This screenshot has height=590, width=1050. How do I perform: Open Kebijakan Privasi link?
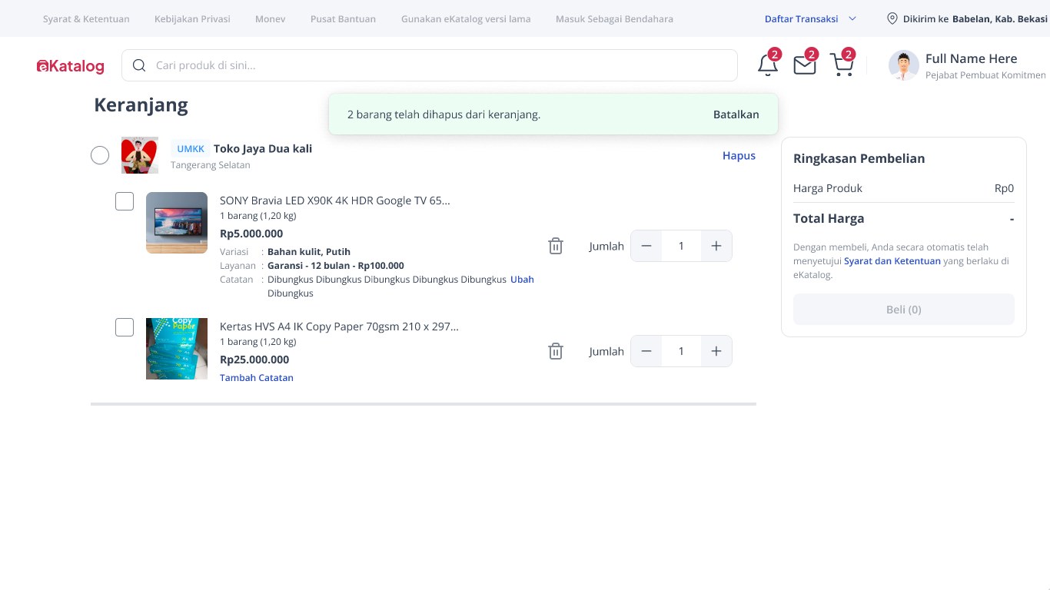(192, 18)
